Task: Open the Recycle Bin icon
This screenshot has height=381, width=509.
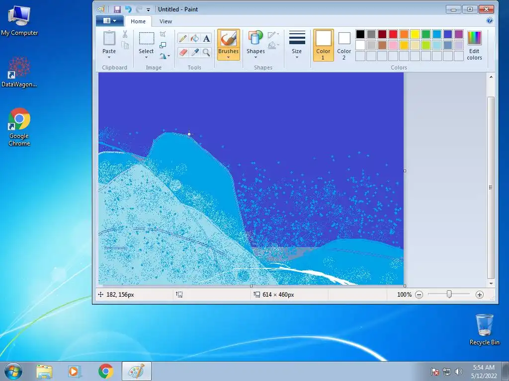Action: (x=484, y=329)
